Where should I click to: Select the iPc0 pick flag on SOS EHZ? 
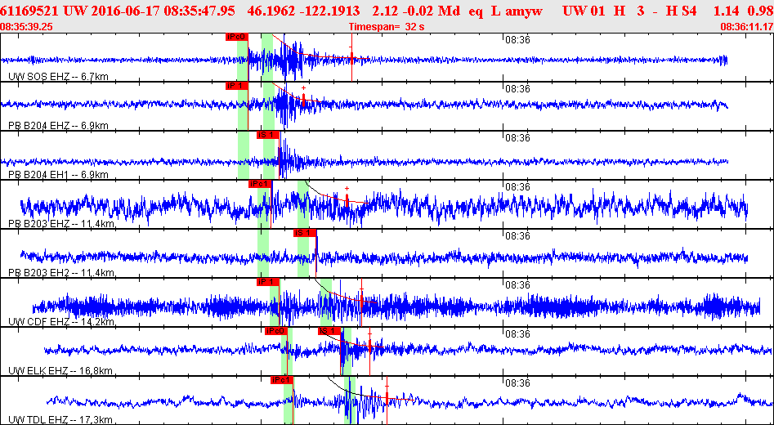click(237, 37)
